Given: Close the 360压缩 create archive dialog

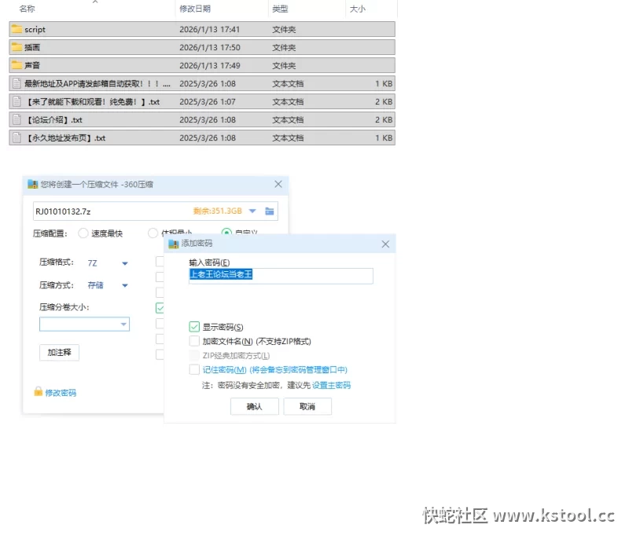Looking at the screenshot, I should [278, 184].
